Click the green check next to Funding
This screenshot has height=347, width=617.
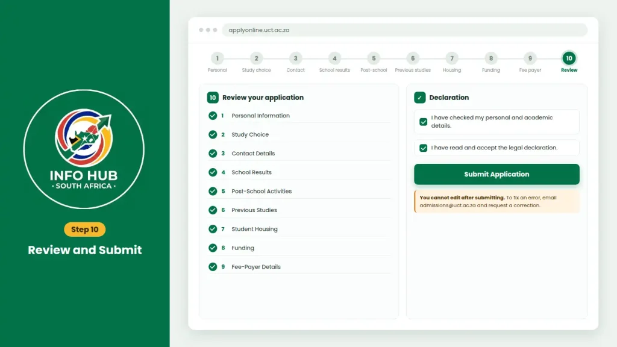click(213, 248)
